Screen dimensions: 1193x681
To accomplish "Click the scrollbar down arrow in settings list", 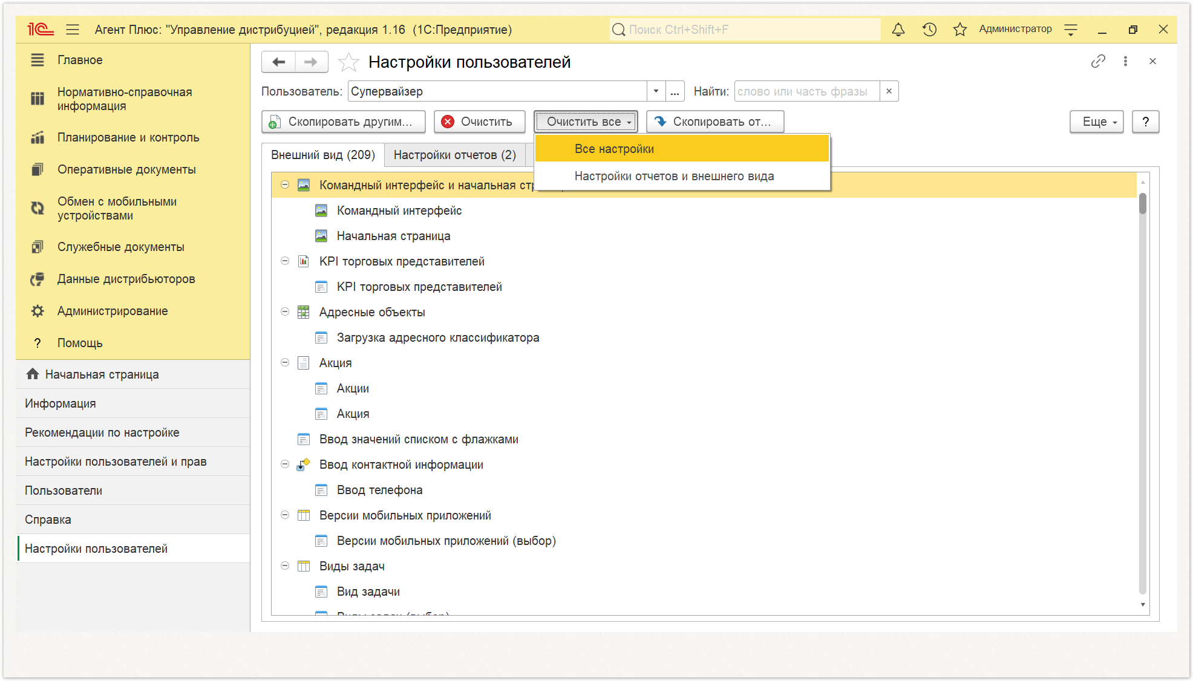I will click(1143, 605).
